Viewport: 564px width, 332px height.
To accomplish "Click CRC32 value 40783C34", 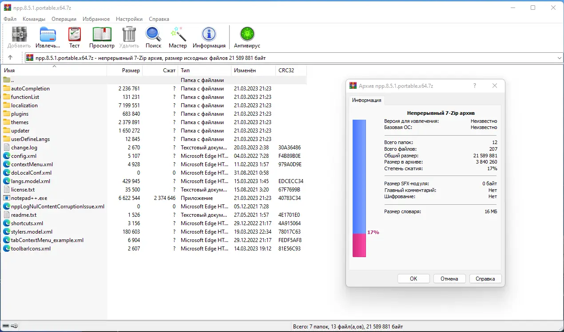I will [x=290, y=198].
